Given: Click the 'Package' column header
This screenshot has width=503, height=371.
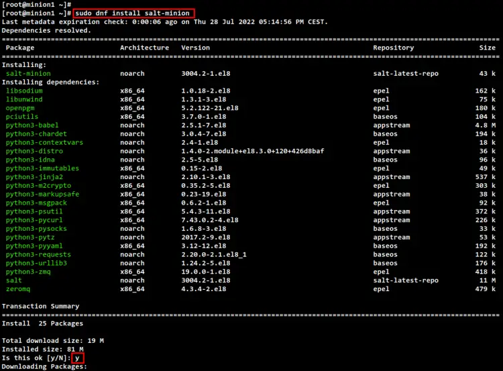Looking at the screenshot, I should [x=21, y=48].
